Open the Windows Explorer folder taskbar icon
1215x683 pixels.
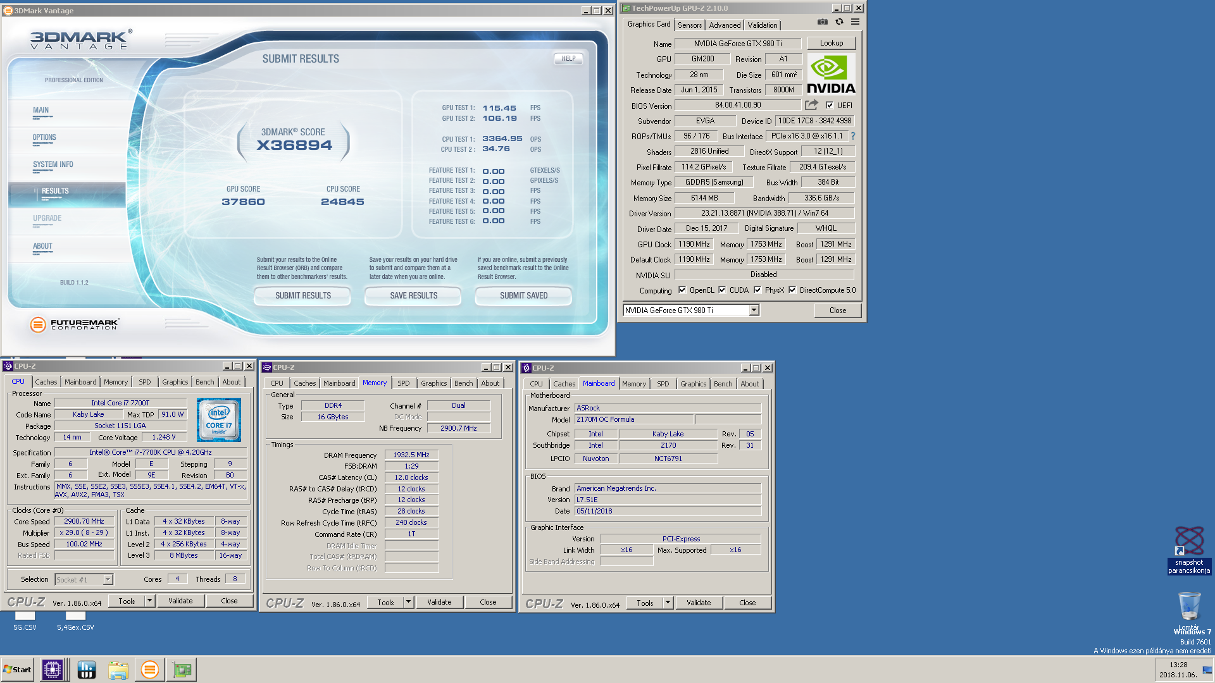(x=118, y=669)
